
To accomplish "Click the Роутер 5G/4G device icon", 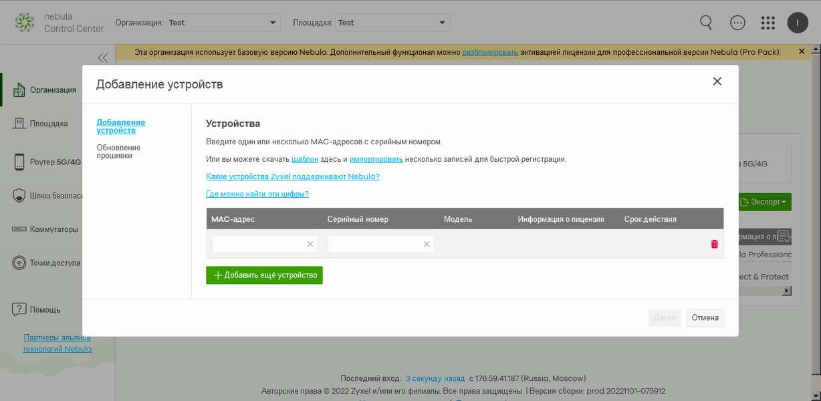I will [19, 162].
